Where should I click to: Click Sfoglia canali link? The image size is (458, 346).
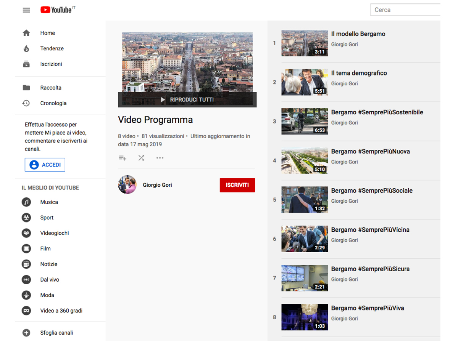(56, 333)
